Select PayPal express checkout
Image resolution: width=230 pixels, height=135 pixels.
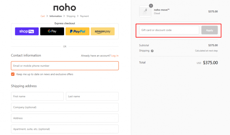(x=78, y=31)
